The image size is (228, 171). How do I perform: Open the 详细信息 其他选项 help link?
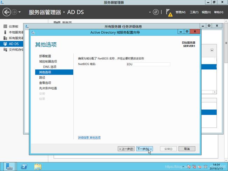(89, 138)
